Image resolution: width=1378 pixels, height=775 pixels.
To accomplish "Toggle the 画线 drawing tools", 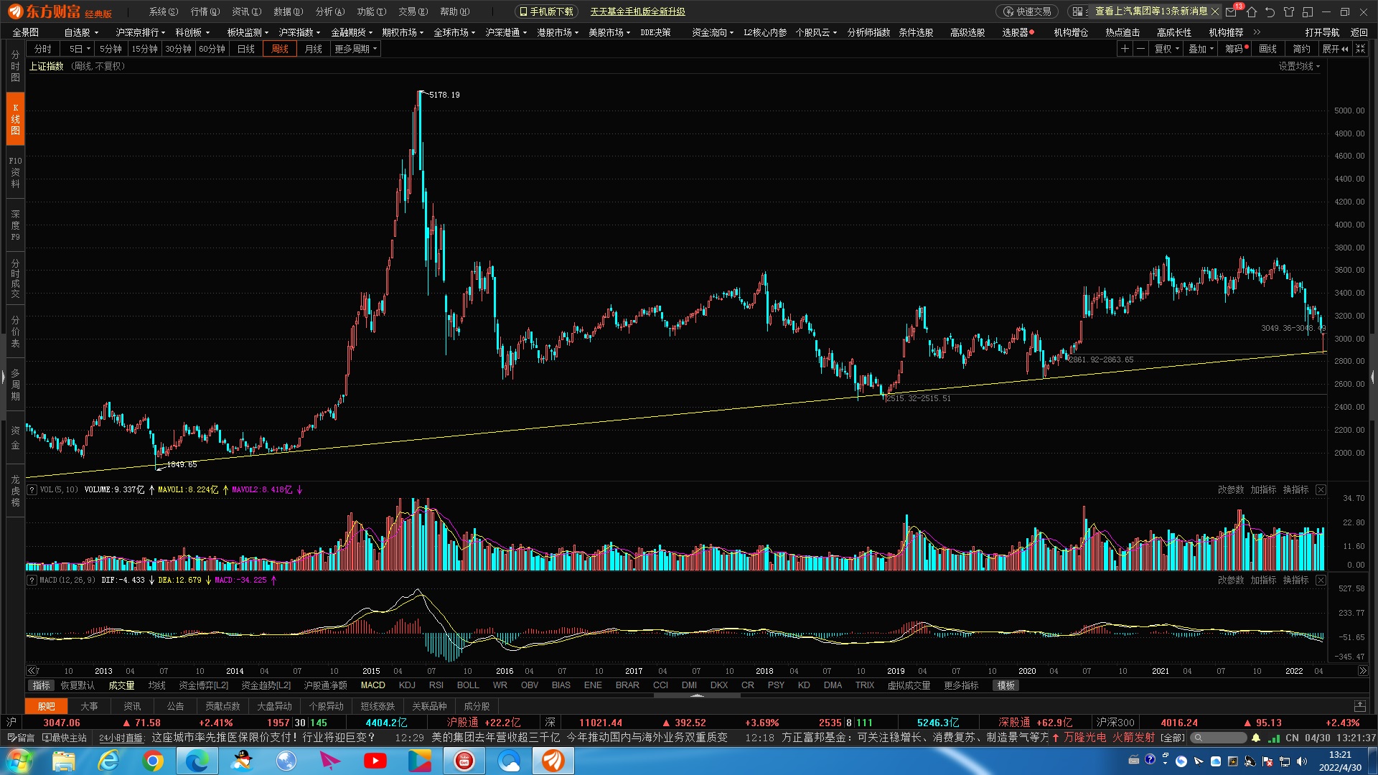I will [1267, 49].
